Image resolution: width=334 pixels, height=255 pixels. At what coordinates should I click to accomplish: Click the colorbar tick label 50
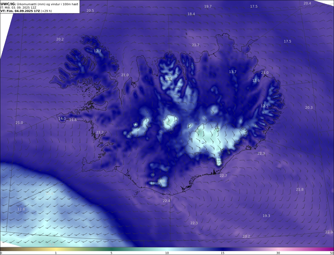(x=332, y=253)
